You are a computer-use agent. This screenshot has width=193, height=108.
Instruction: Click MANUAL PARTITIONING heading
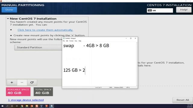(23, 5)
